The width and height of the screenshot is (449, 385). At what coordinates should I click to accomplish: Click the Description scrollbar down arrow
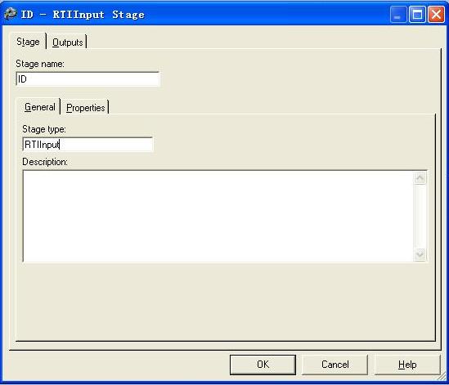coord(420,254)
